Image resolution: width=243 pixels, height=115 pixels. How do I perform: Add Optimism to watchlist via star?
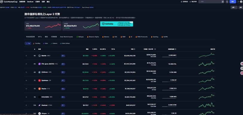tap(26, 81)
